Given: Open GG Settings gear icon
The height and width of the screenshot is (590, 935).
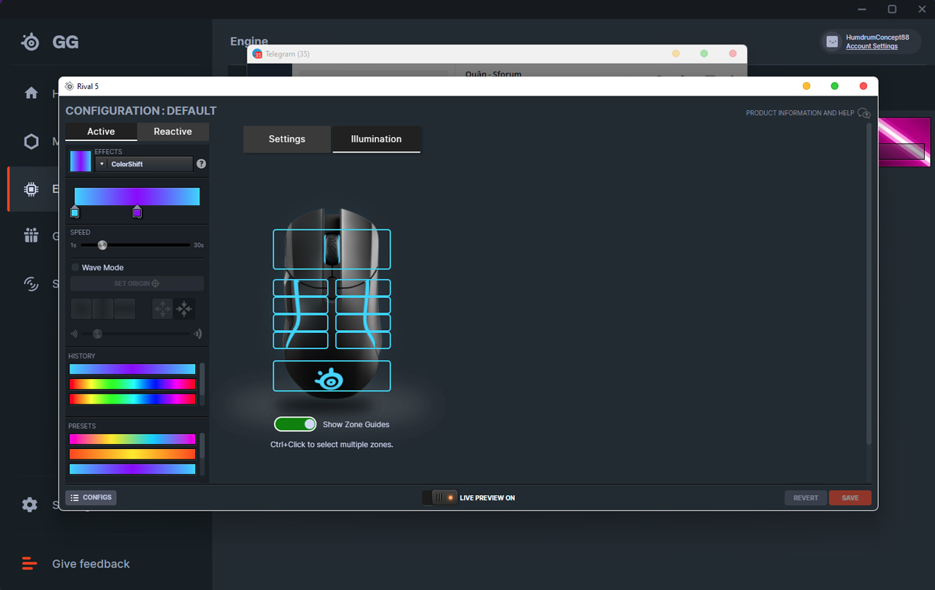Looking at the screenshot, I should (30, 505).
